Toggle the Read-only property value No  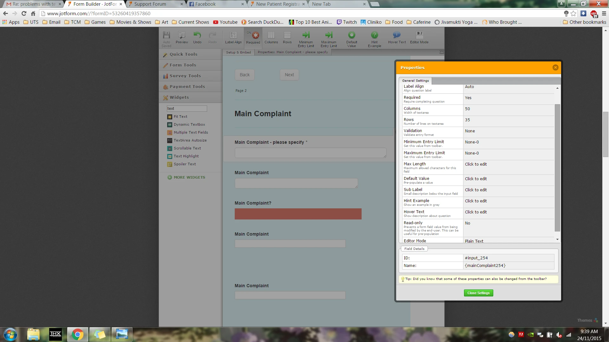(468, 223)
